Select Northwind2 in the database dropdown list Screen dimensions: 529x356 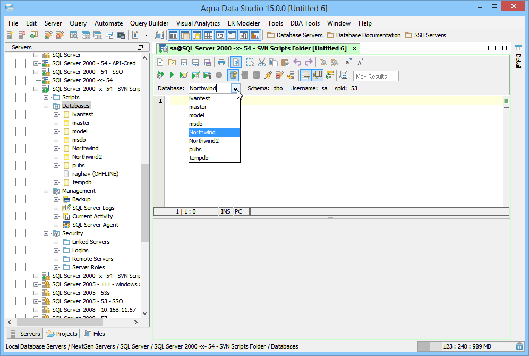pos(214,141)
